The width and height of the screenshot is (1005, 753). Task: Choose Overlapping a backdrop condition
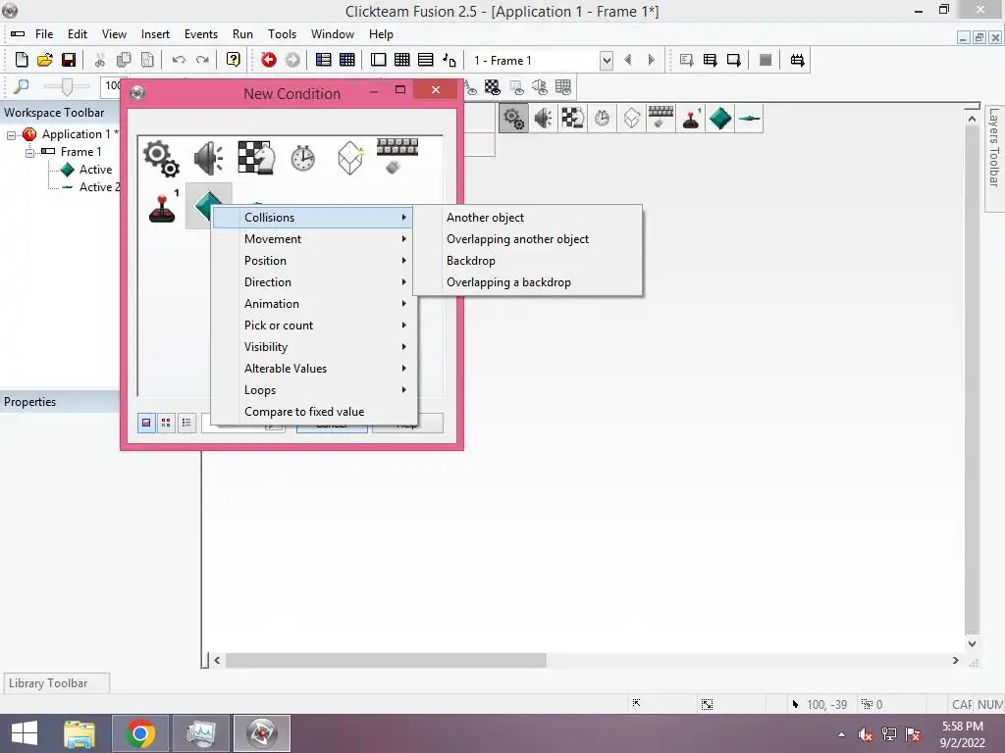[x=527, y=282]
